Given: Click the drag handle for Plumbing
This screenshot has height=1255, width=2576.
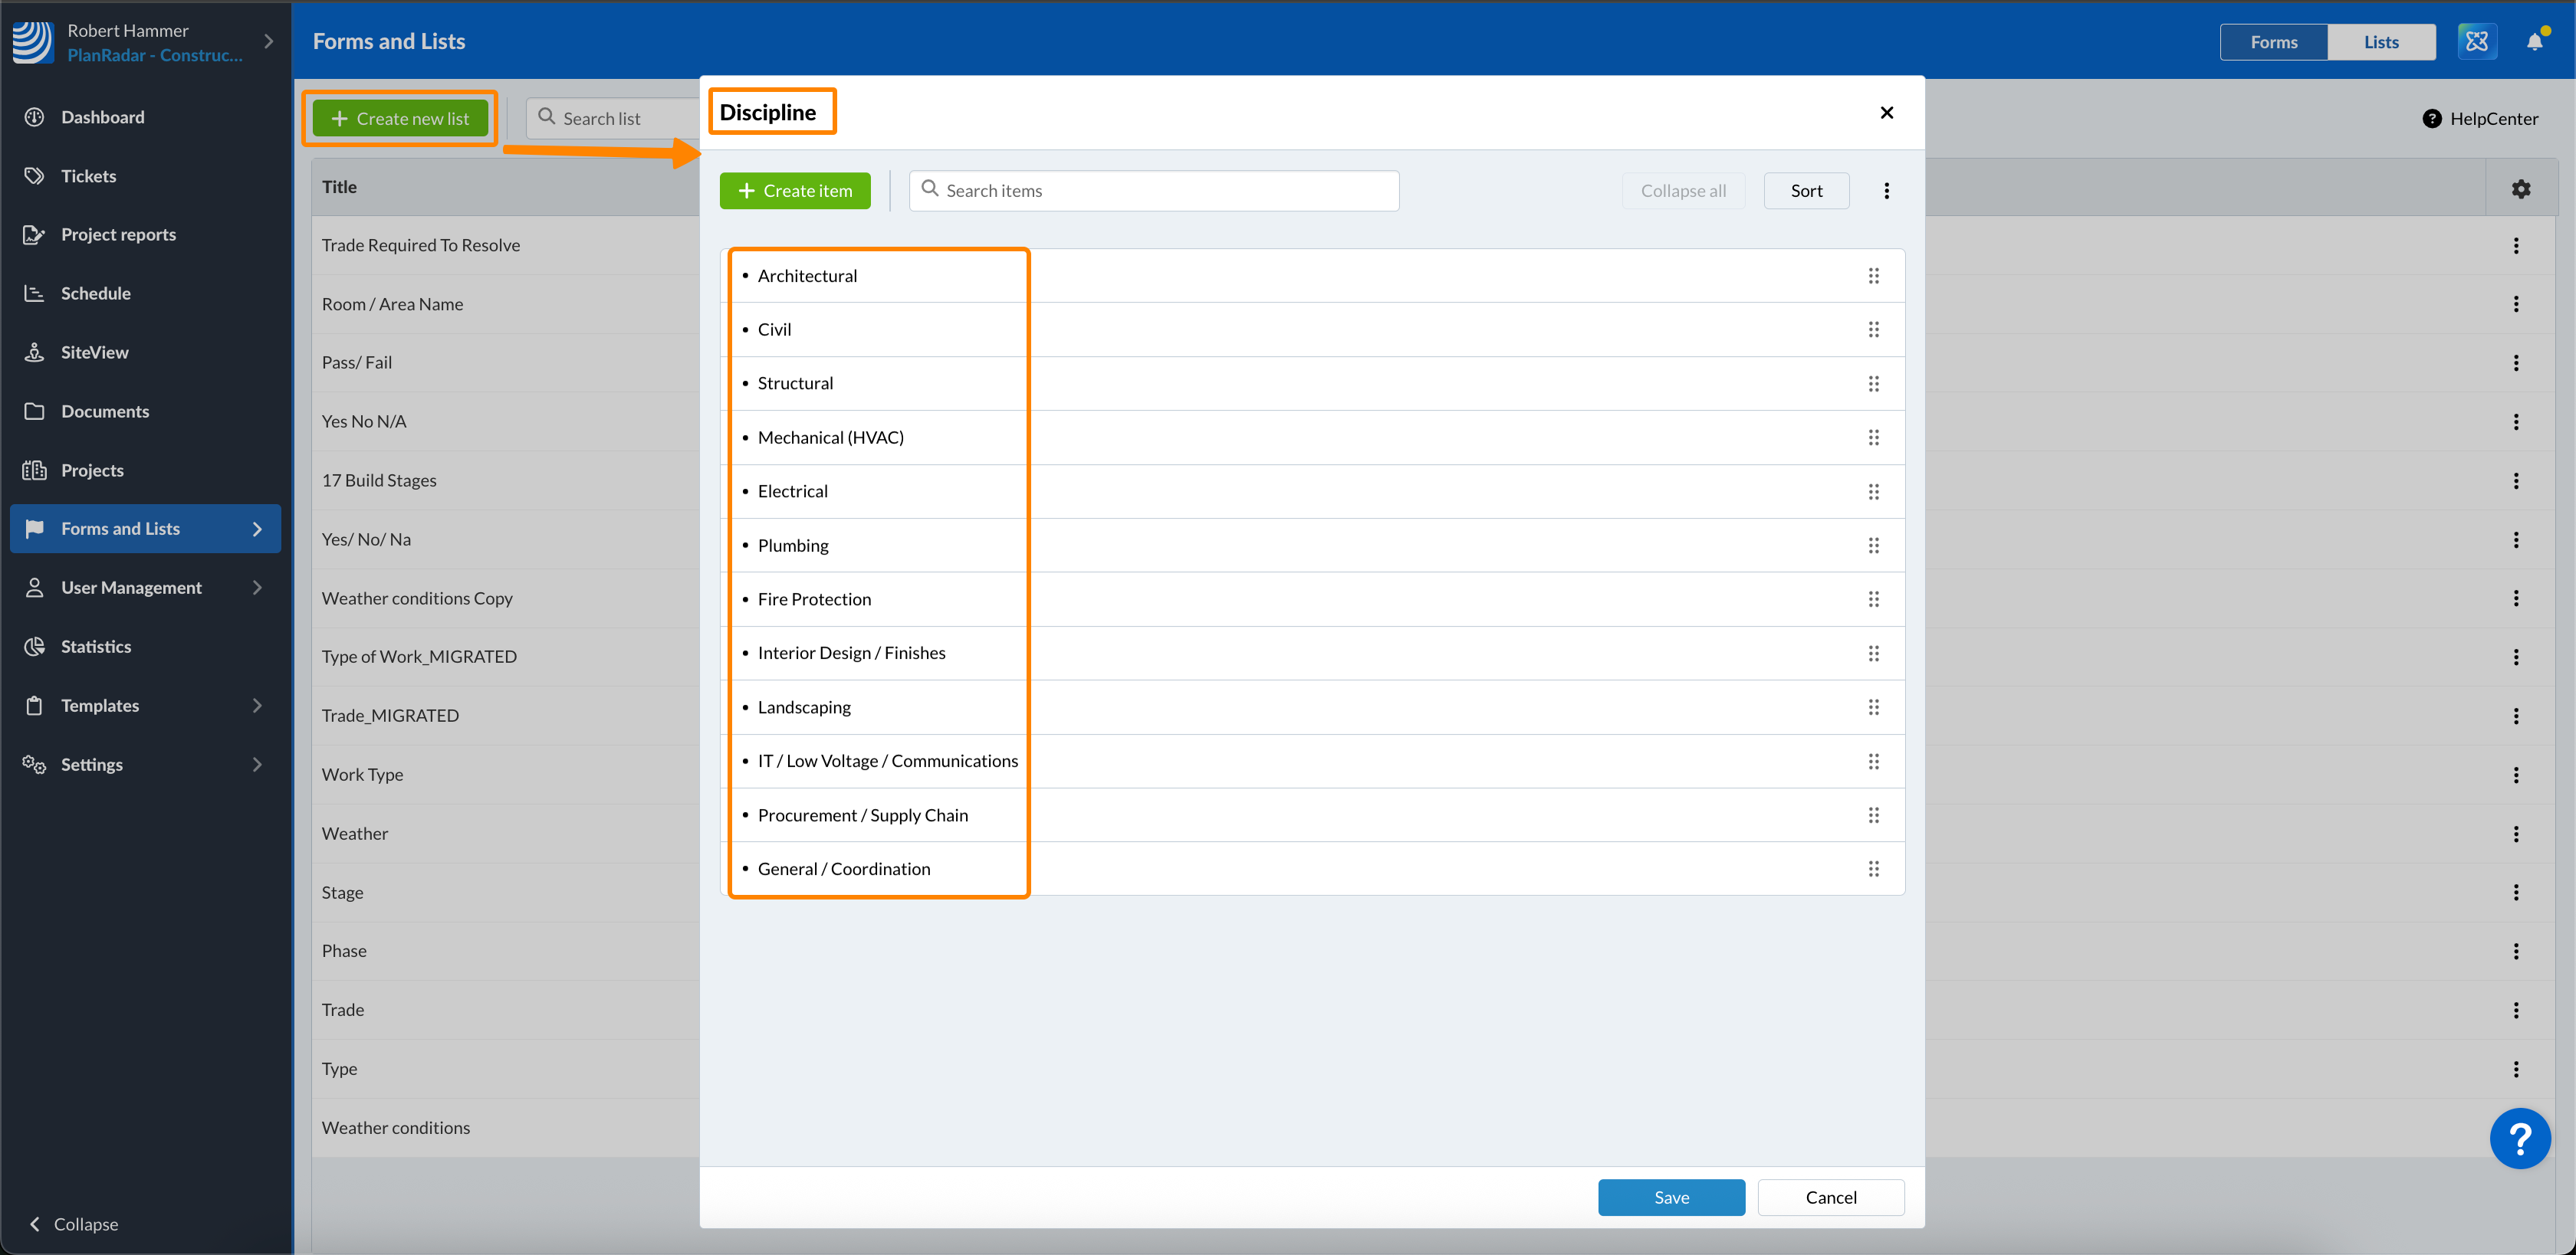Looking at the screenshot, I should [x=1873, y=546].
